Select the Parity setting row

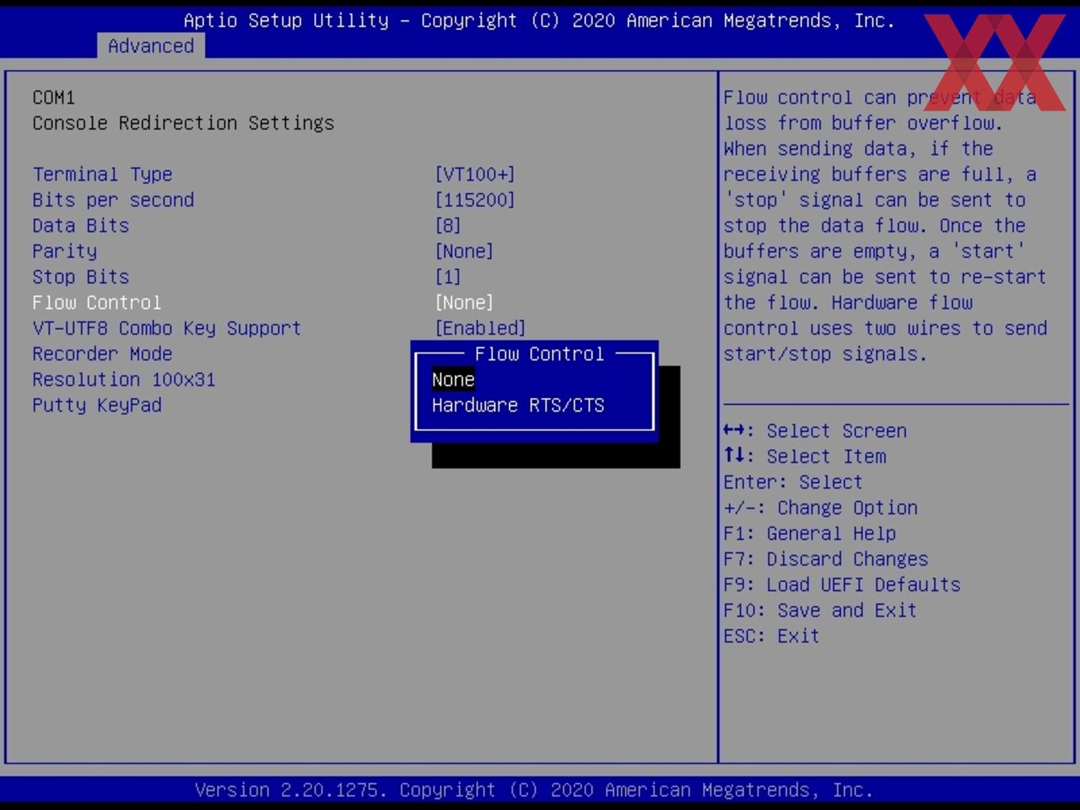point(64,251)
